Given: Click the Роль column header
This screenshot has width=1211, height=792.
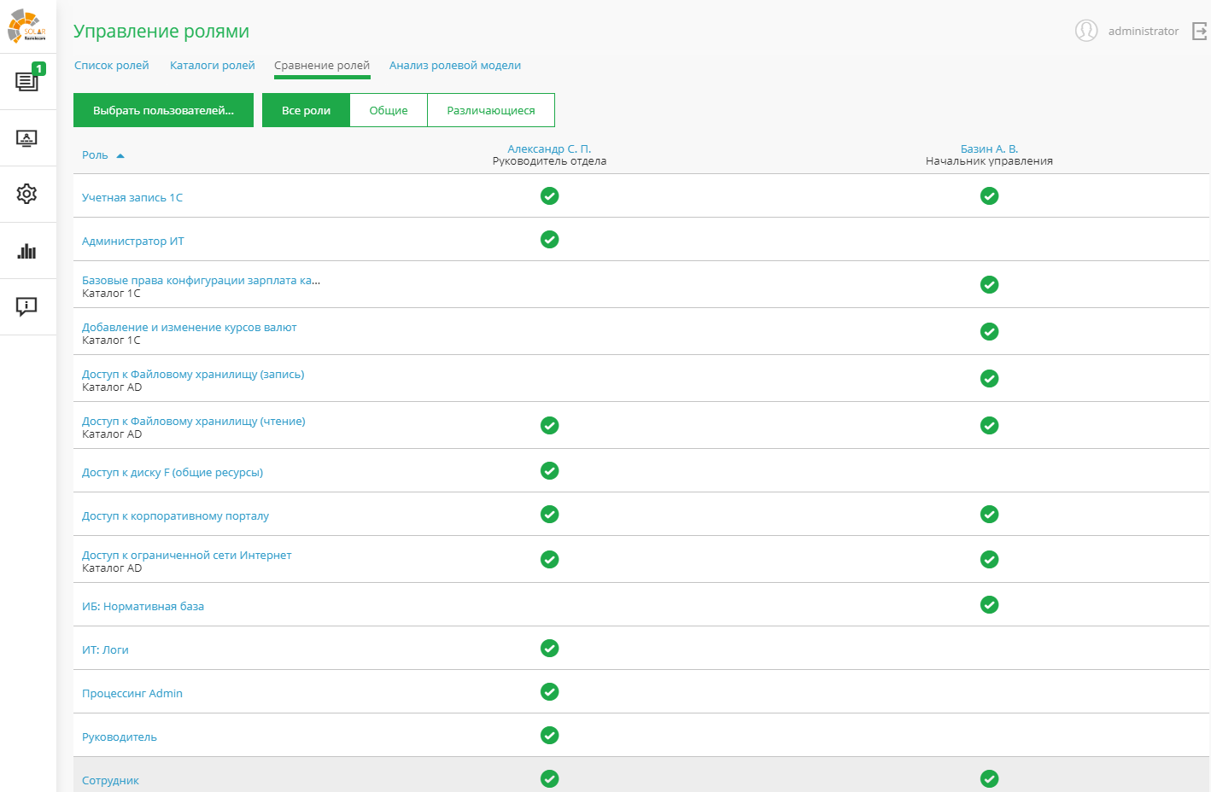Looking at the screenshot, I should (x=95, y=155).
